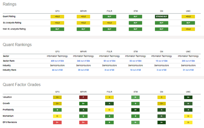Screen dimensions: 204x128
Task: Click GFS 'Semiconductors' industry cell
Action: (x=57, y=65)
